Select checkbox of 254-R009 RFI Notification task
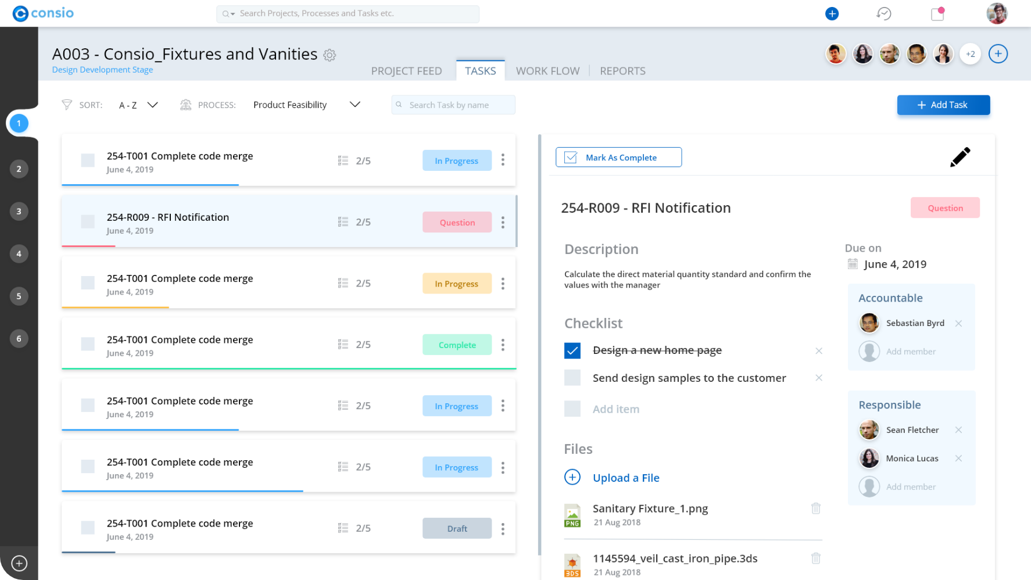1031x580 pixels. click(x=88, y=221)
